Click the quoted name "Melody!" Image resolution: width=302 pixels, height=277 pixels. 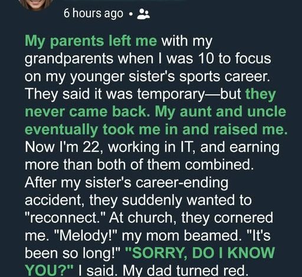coord(86,236)
